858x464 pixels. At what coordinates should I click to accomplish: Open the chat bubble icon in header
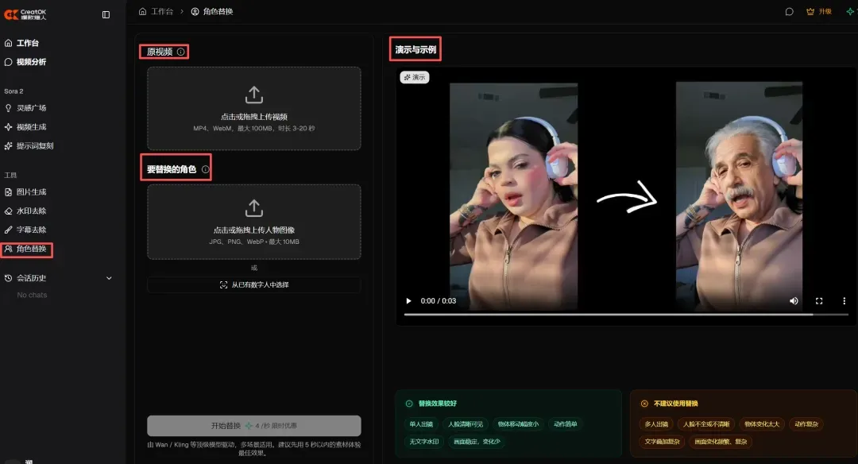click(789, 11)
